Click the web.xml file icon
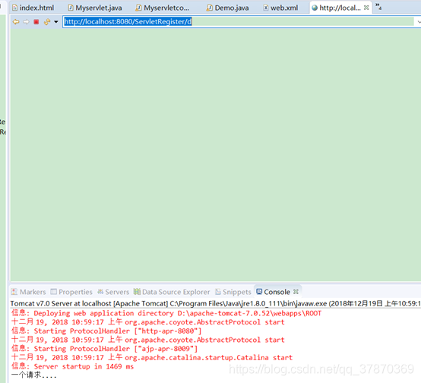This screenshot has width=421, height=383. point(266,8)
